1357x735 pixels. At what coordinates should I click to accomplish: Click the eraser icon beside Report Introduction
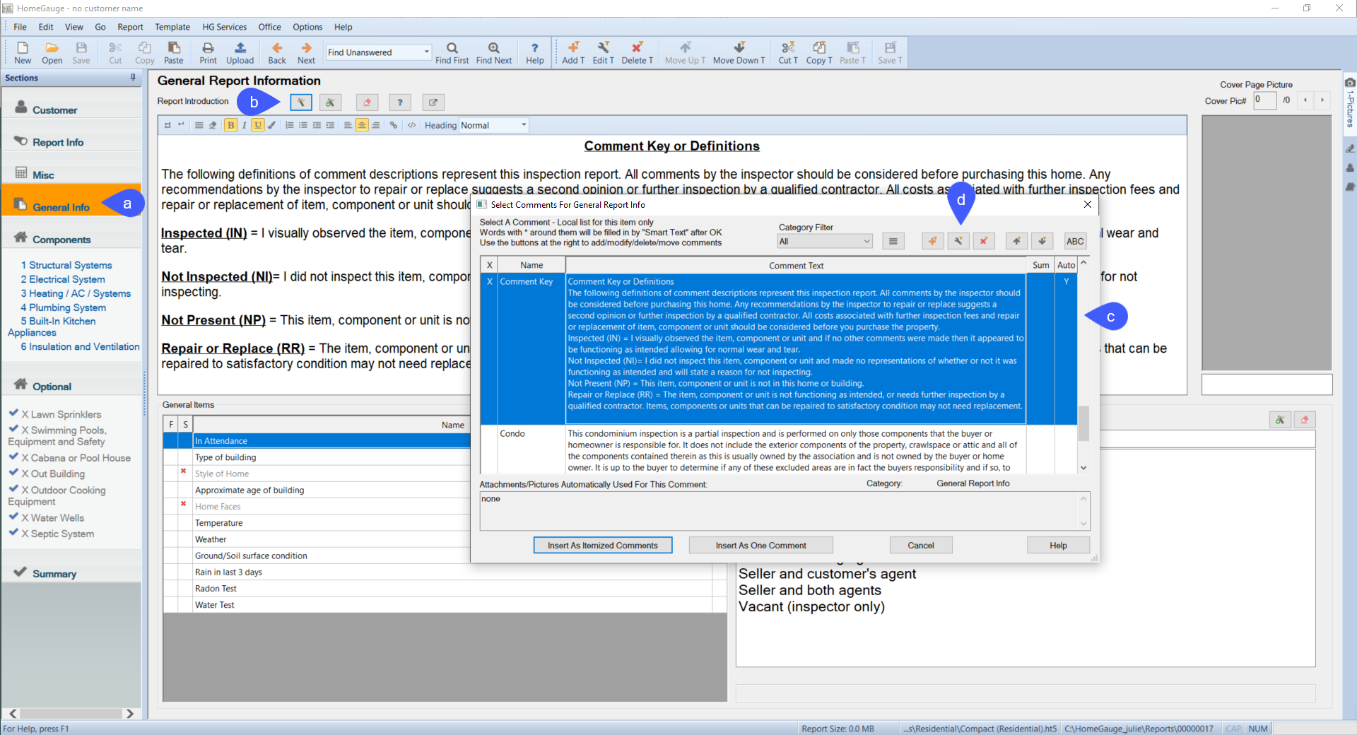pos(367,102)
